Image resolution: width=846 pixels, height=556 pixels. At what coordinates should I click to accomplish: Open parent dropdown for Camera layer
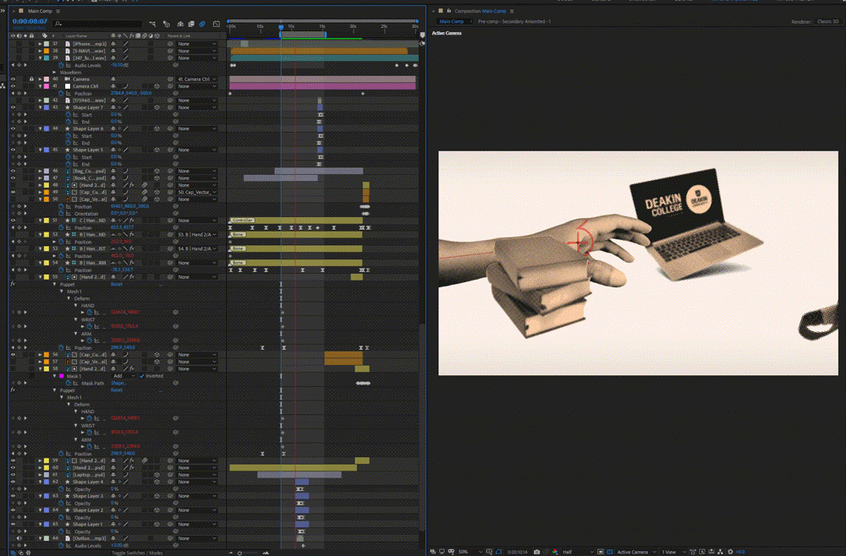[x=197, y=79]
